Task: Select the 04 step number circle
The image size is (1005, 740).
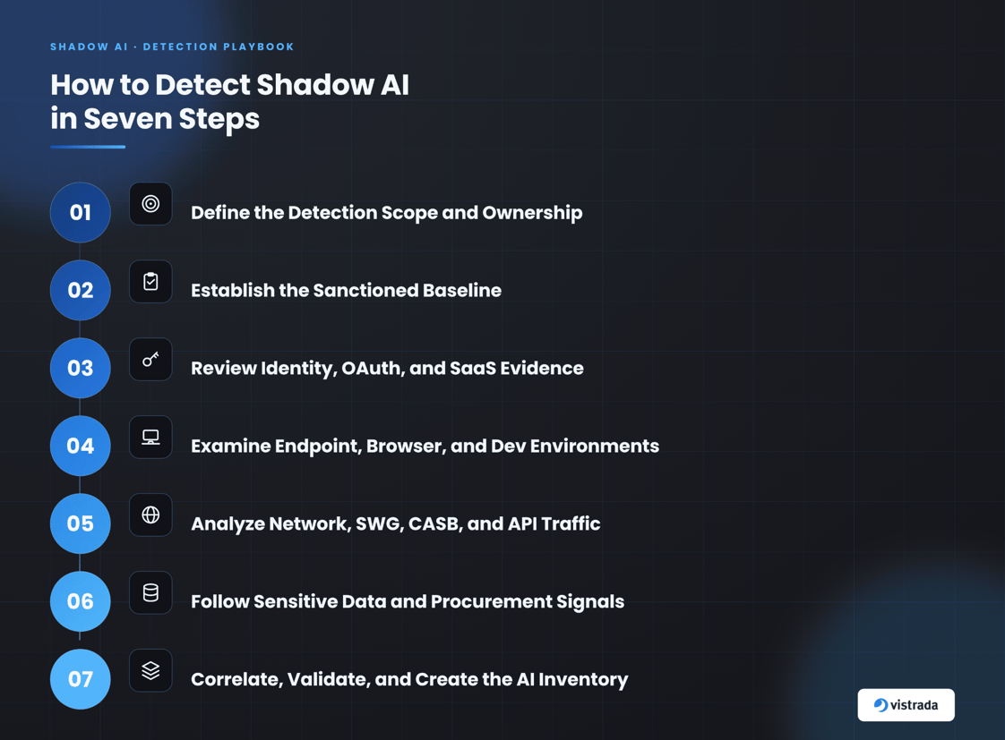Action: coord(80,446)
